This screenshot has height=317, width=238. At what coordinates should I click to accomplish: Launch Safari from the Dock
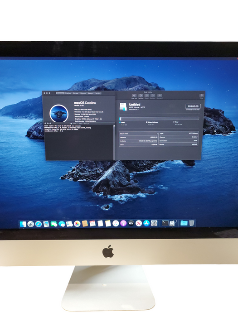coord(38,224)
